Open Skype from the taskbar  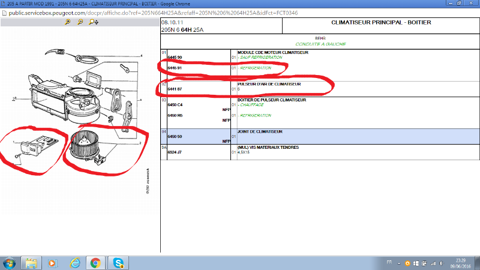pos(118,263)
